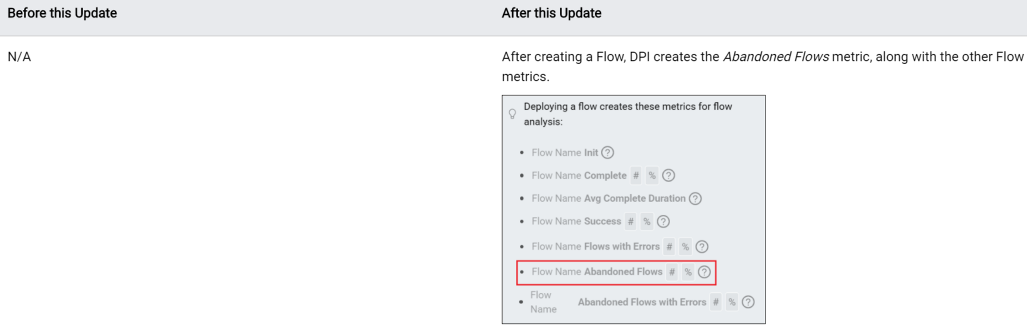Open help icon in highlighted Abandoned Flows row
Viewport: 1027px width, 336px height.
coord(704,272)
